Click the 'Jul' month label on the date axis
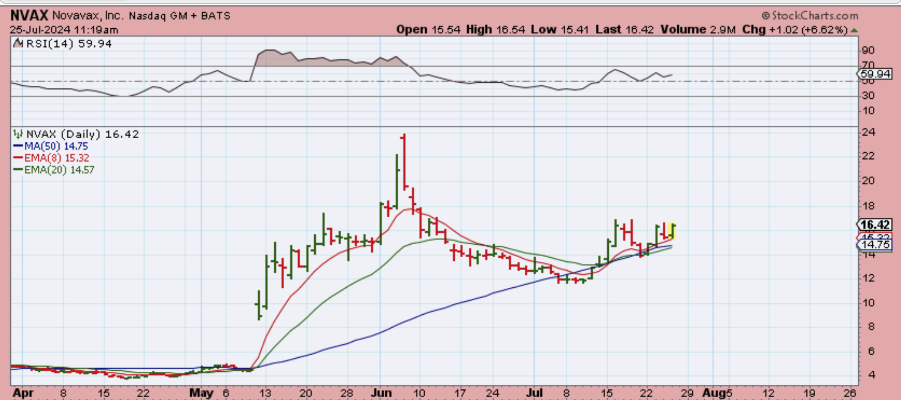 [x=534, y=393]
